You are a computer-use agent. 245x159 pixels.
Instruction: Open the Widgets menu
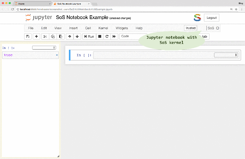coord(122,28)
